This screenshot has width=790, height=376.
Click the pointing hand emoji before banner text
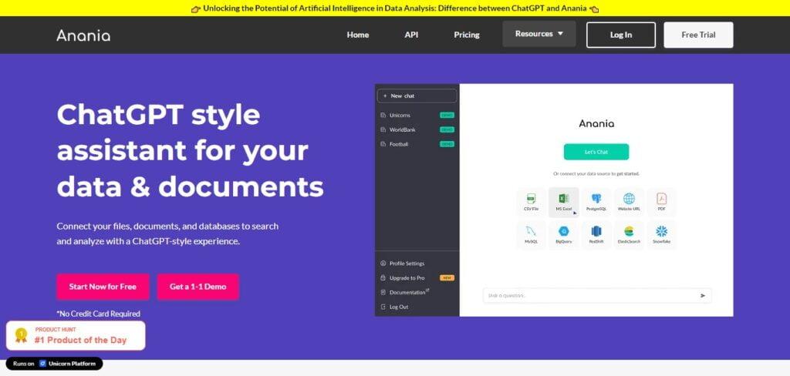tap(196, 8)
